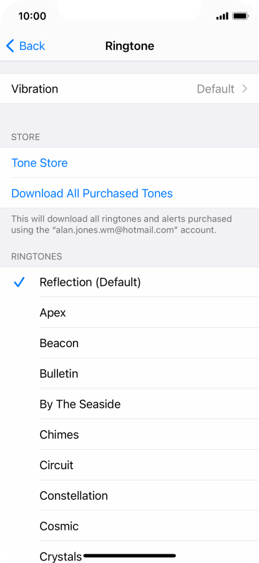
Task: Tap the home indicator bar
Action: point(129,556)
